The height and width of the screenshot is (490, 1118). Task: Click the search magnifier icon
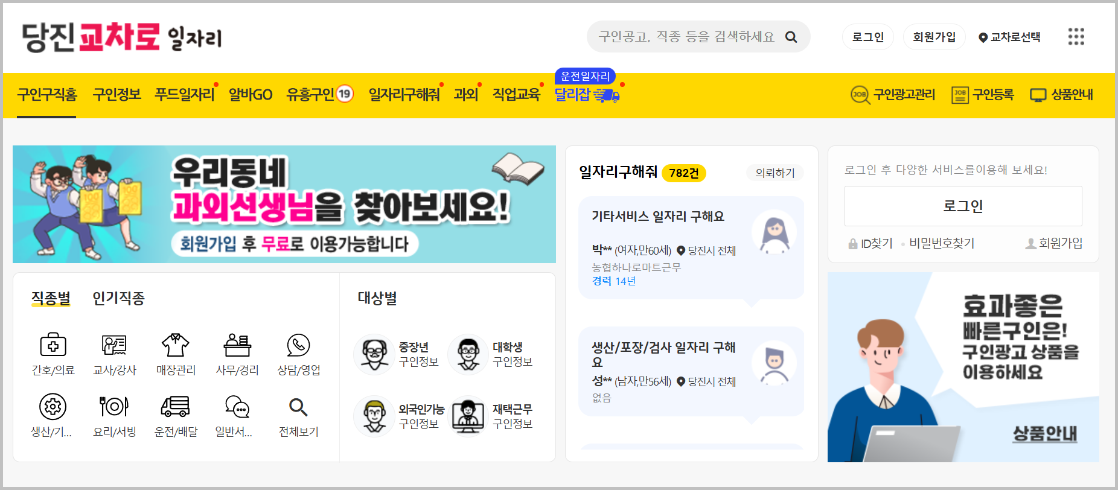coord(791,37)
